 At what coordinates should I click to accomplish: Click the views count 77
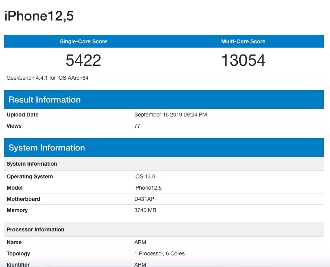click(x=137, y=126)
